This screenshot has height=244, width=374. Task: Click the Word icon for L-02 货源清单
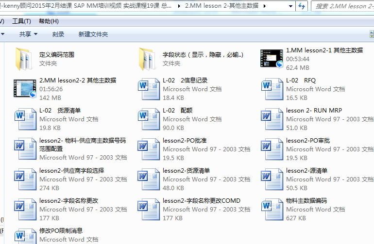(x=25, y=119)
